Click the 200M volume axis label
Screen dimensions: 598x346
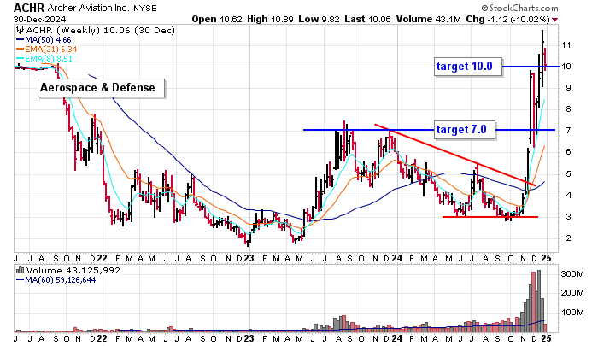click(572, 293)
